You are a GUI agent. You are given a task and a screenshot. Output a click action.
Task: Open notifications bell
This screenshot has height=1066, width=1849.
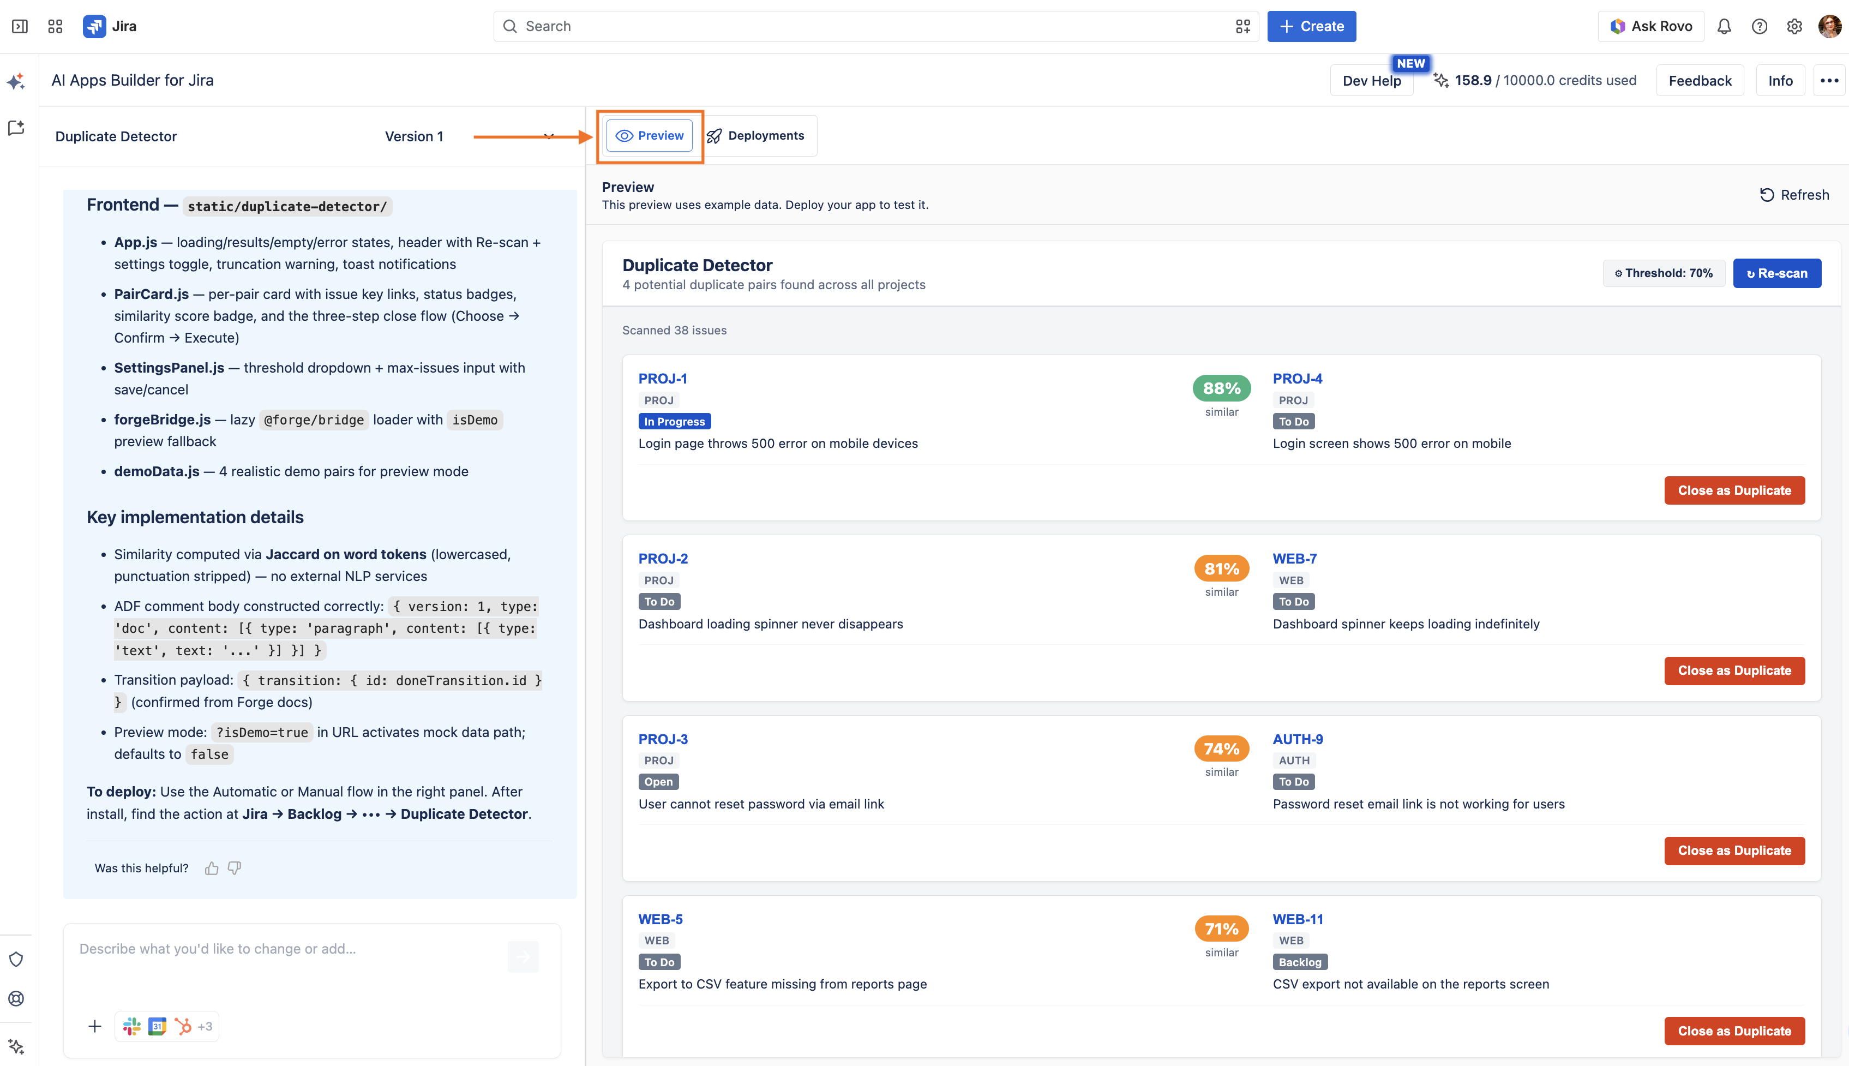click(1724, 26)
